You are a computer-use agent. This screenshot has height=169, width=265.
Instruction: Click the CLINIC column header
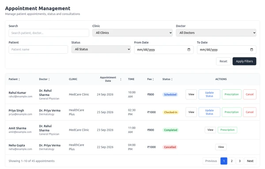73,79
